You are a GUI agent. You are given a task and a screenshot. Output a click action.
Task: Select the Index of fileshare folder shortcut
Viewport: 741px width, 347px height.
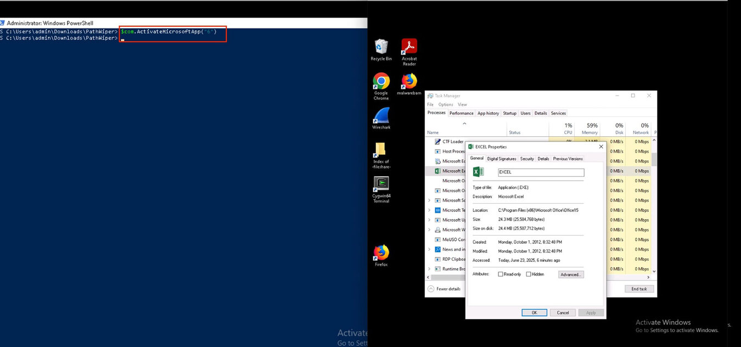pos(381,150)
